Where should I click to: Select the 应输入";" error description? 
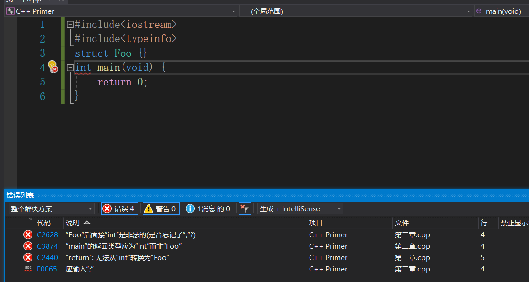pos(79,269)
